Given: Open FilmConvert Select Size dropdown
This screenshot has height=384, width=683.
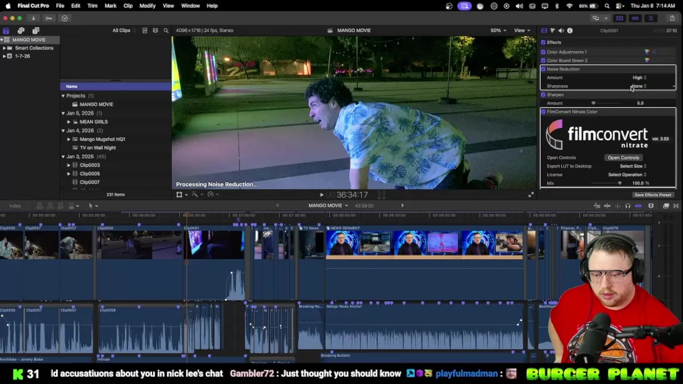Looking at the screenshot, I should click(x=633, y=166).
